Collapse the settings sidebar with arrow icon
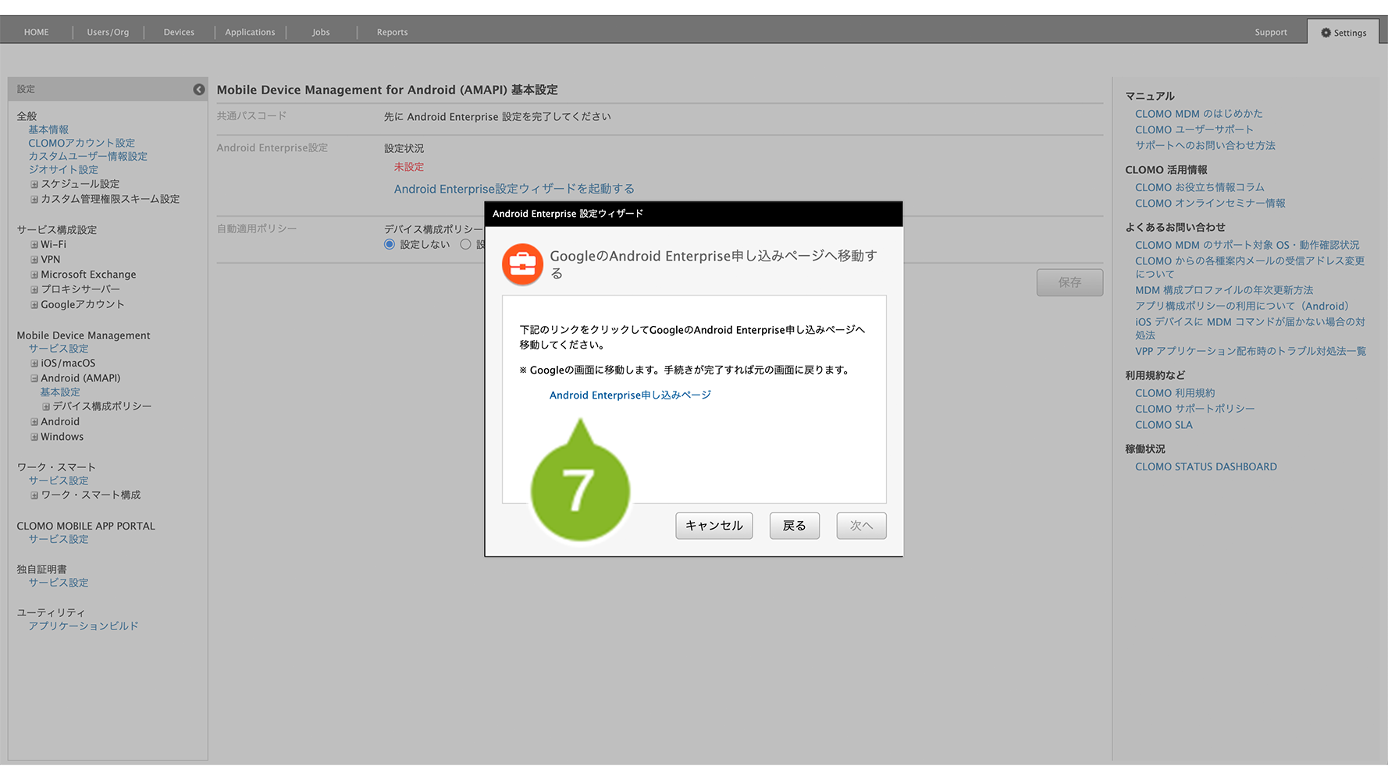 coord(199,90)
